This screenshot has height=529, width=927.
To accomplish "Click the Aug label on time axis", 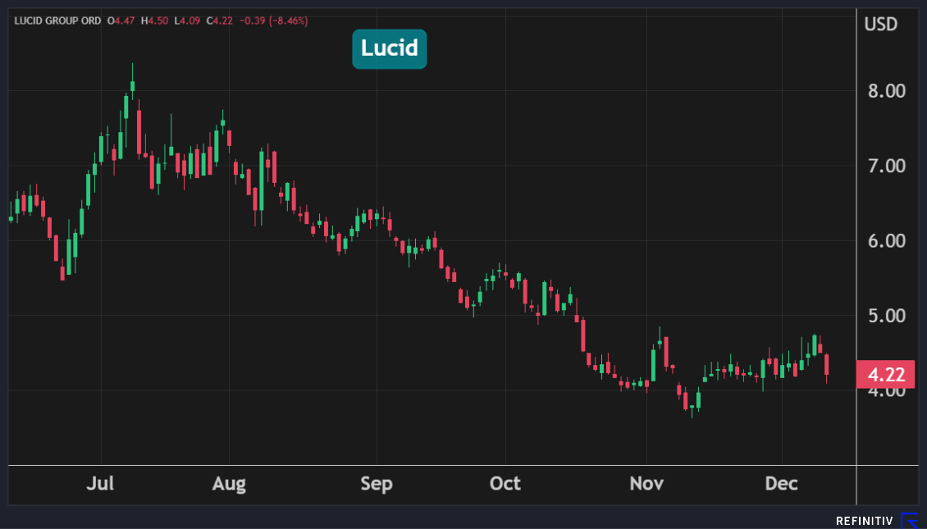I will coord(229,484).
